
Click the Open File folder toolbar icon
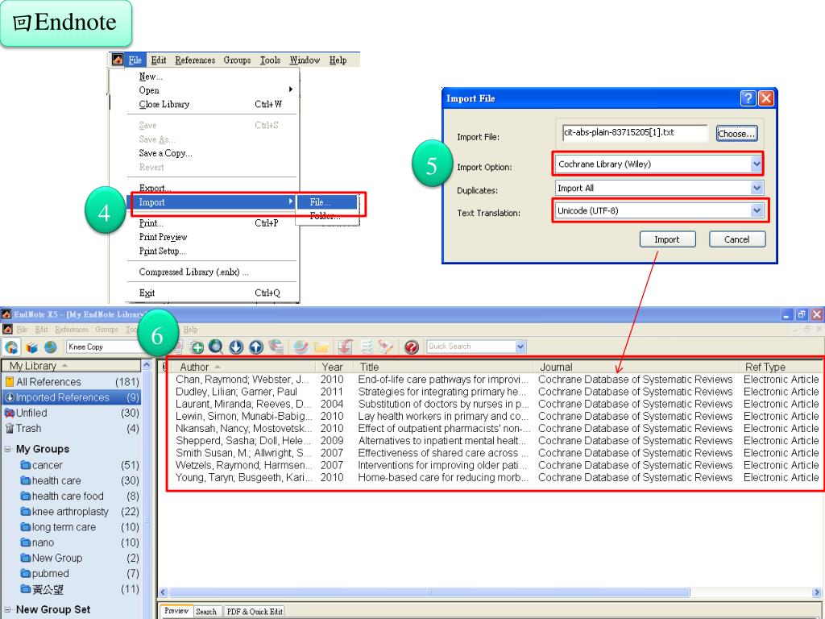[321, 347]
